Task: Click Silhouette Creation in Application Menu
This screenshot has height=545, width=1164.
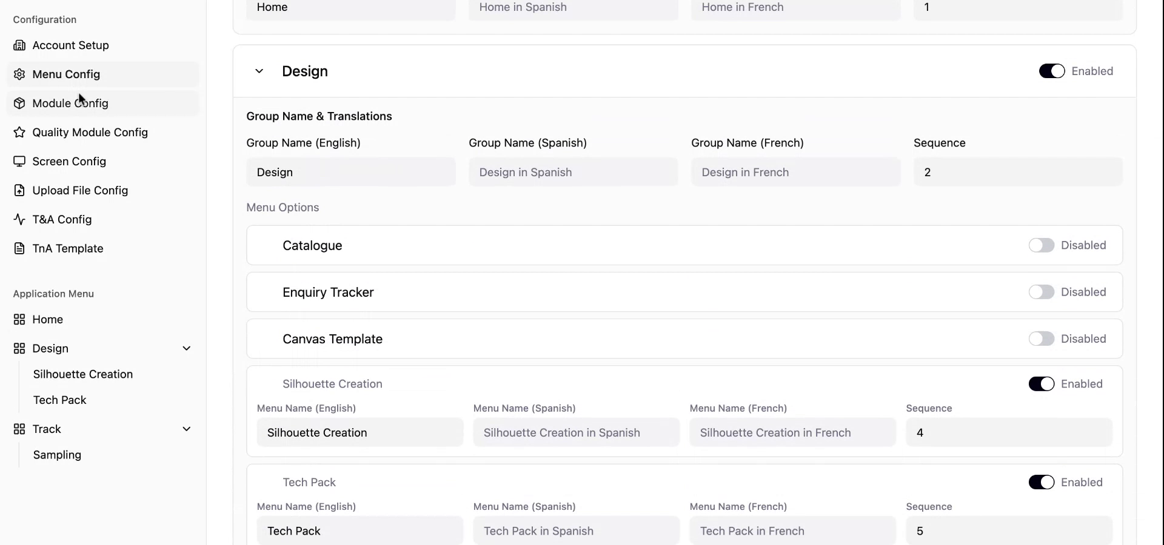Action: (x=83, y=374)
